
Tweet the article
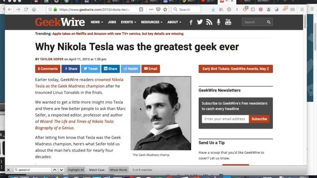[91, 69]
